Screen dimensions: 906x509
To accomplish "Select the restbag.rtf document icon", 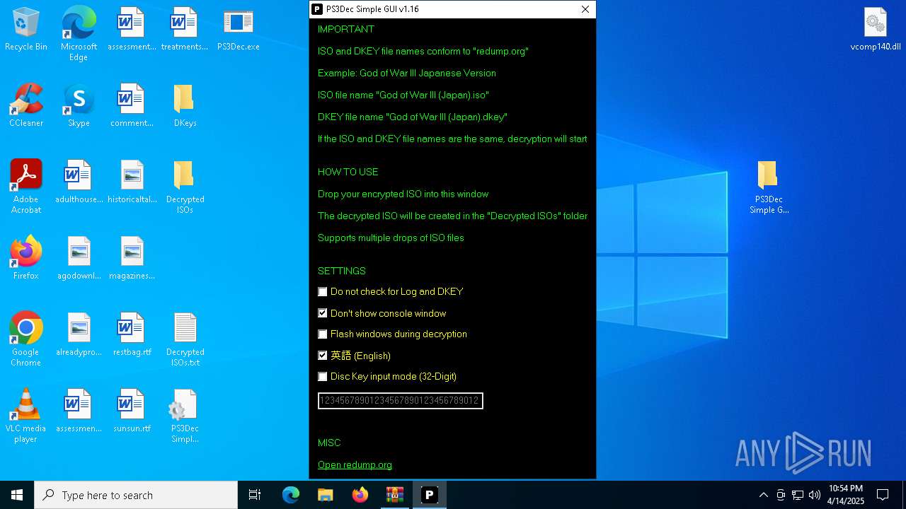I will [132, 334].
